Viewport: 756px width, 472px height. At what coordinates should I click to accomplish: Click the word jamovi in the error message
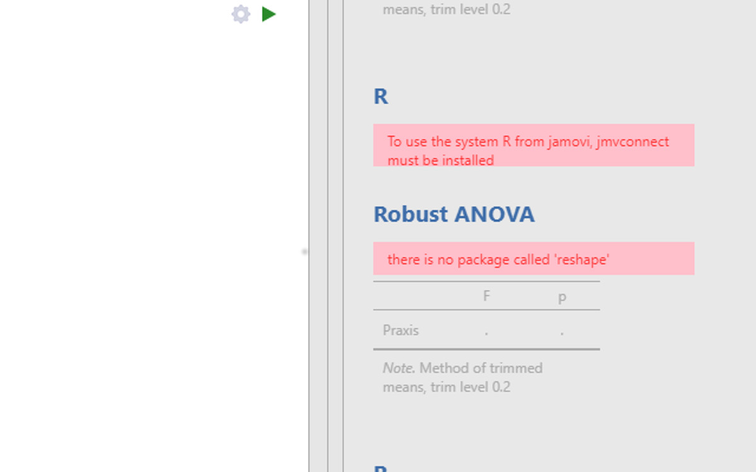point(570,142)
